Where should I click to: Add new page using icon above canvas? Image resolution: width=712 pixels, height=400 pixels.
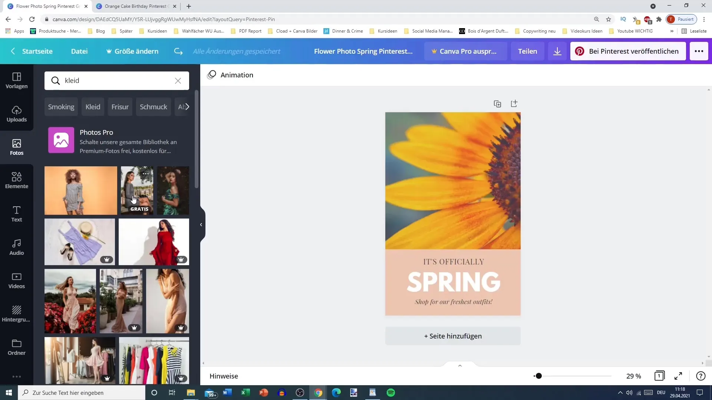(x=514, y=104)
